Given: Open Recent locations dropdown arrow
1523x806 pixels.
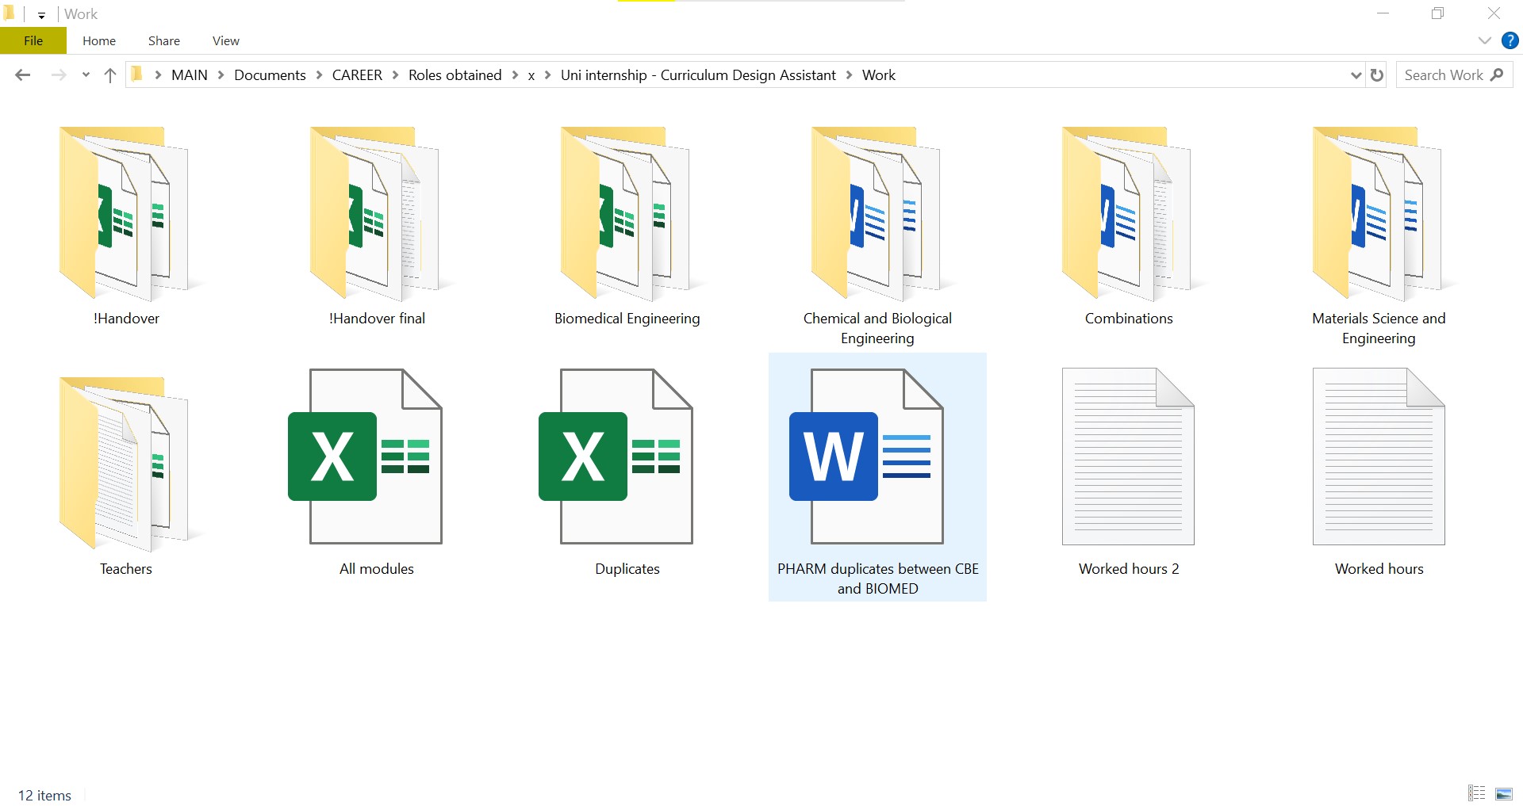Looking at the screenshot, I should click(x=86, y=75).
